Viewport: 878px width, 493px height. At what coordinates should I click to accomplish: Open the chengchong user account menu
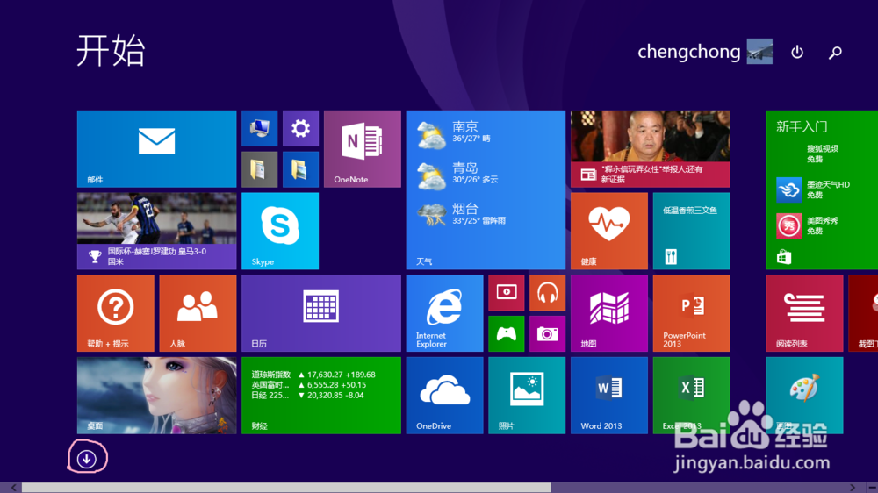click(705, 52)
